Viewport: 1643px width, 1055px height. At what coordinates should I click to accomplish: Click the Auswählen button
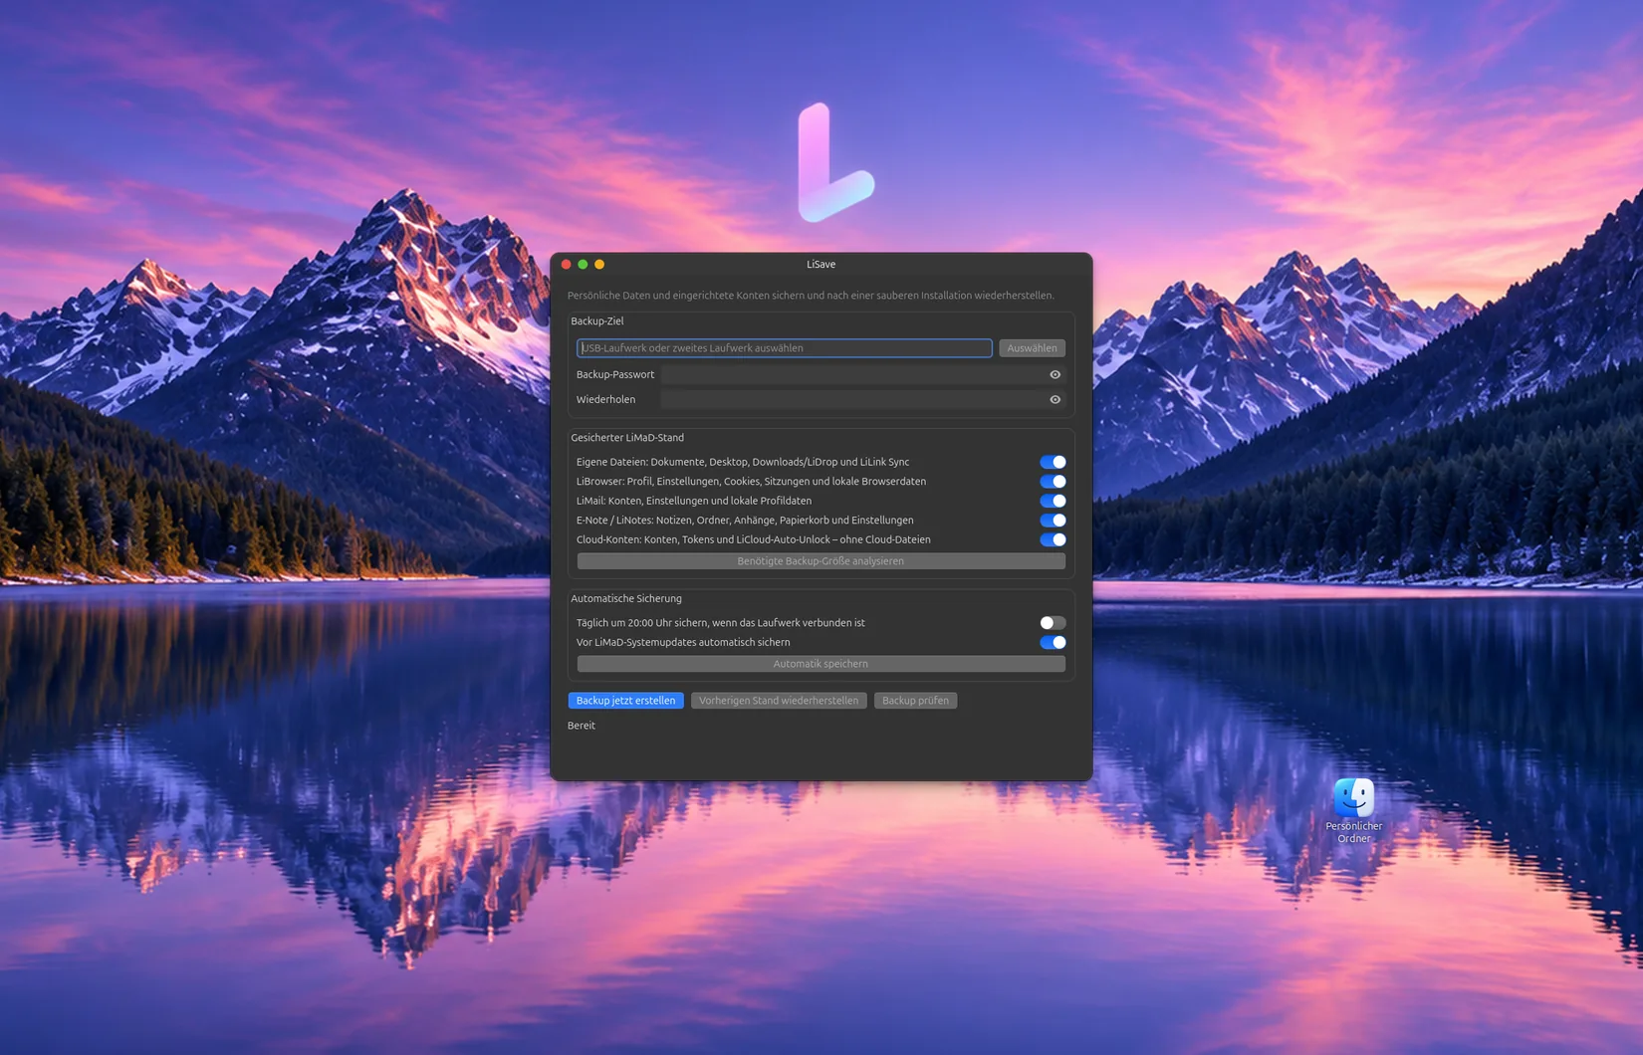[1032, 348]
